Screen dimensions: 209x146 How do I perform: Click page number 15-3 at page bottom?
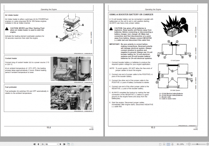153,128
